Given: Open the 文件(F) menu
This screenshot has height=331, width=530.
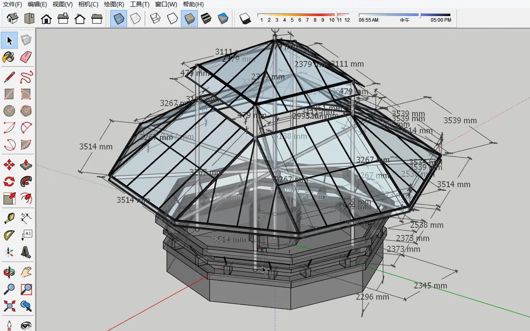Looking at the screenshot, I should pyautogui.click(x=12, y=4).
